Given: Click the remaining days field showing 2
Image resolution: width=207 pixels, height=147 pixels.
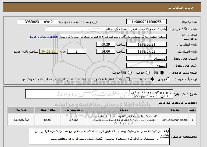Looking at the screenshot, I should pyautogui.click(x=77, y=52).
